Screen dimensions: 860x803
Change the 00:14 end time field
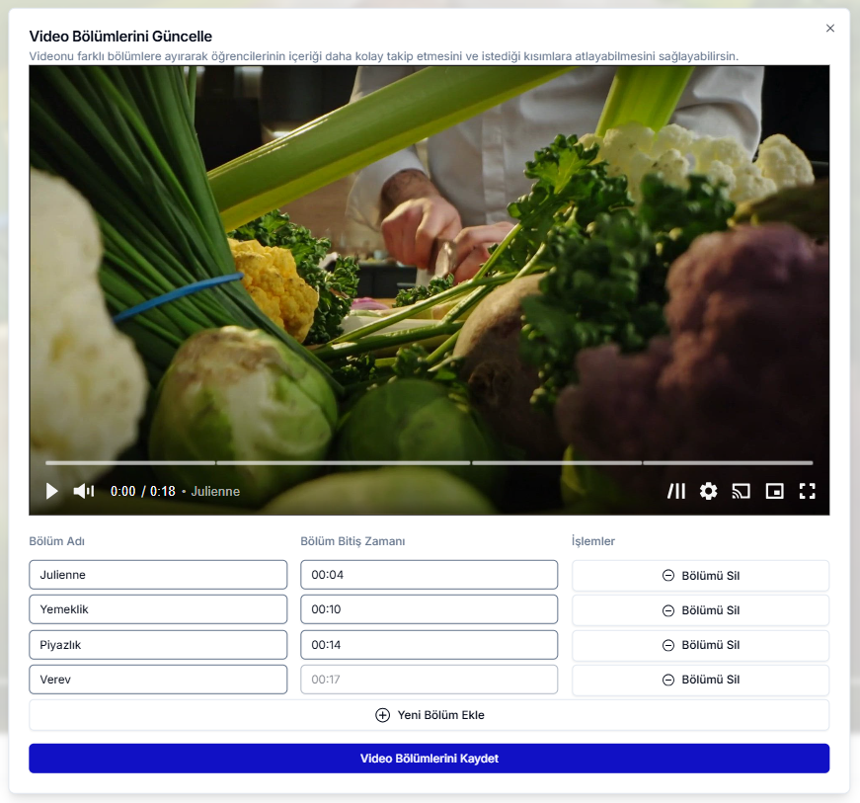[x=429, y=645]
